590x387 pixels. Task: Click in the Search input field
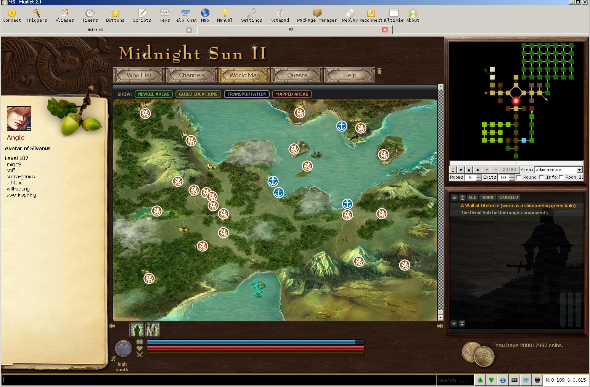tap(455, 380)
